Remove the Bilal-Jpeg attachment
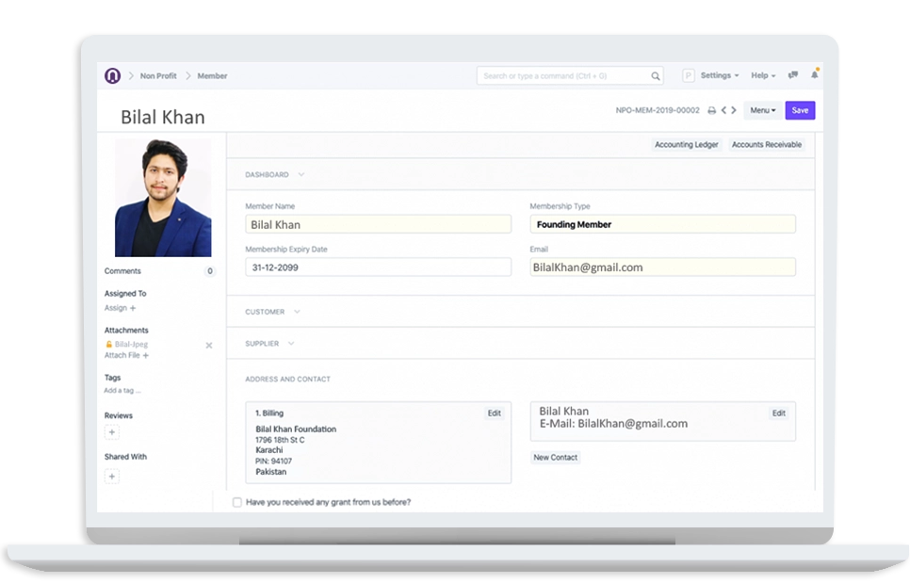Image resolution: width=910 pixels, height=583 pixels. (x=209, y=345)
